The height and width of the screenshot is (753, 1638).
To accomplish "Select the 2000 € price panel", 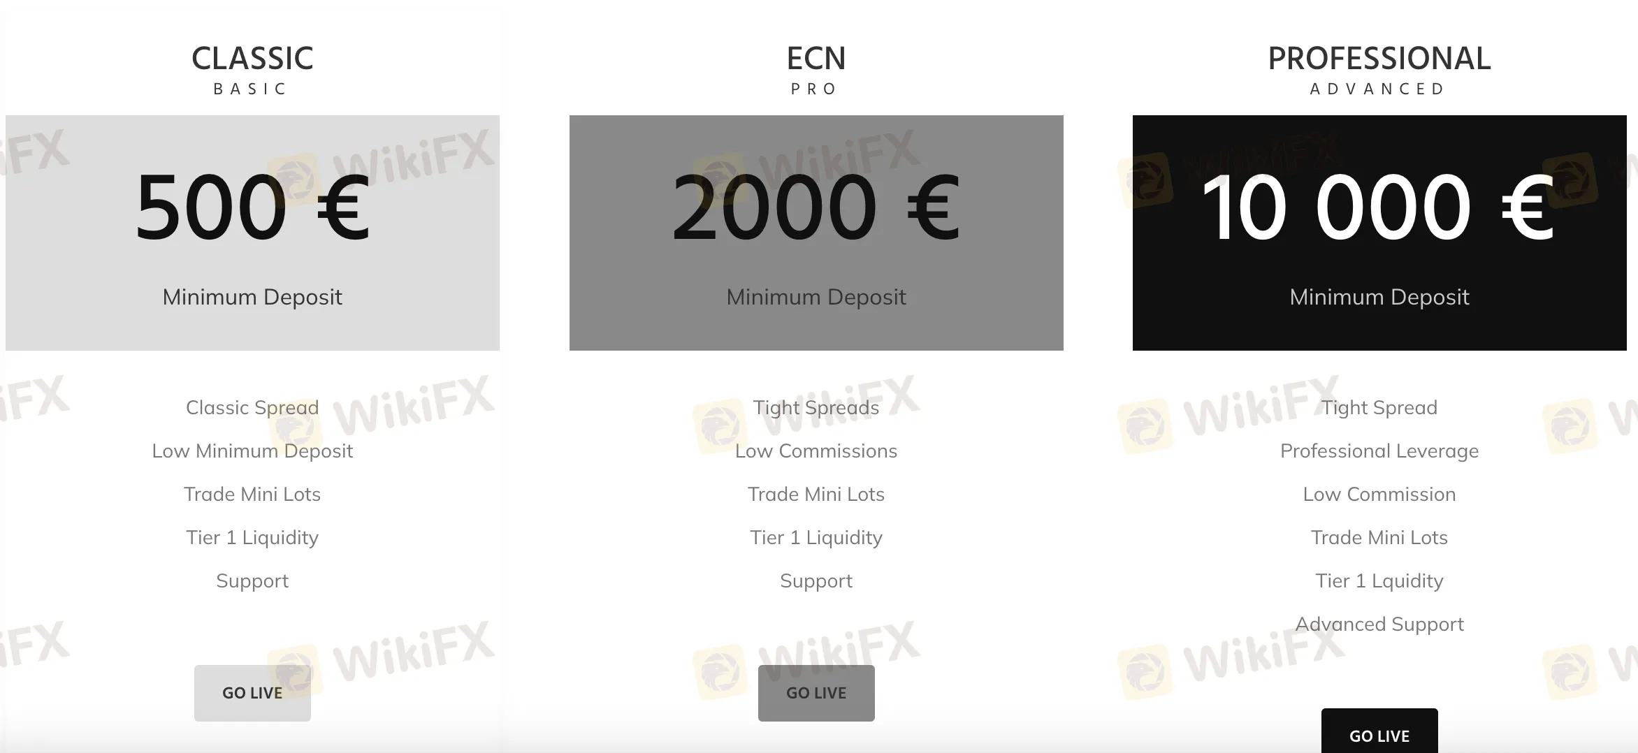I will (x=816, y=233).
